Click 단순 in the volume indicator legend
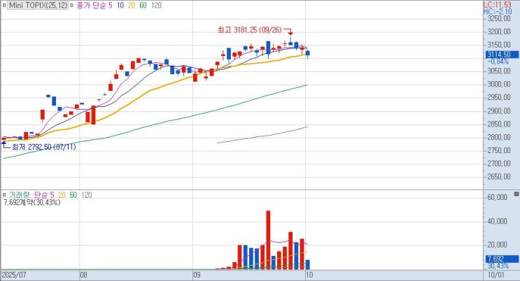The image size is (520, 281). [41, 195]
